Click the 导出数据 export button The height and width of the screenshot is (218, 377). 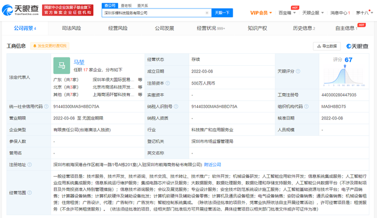[327, 46]
